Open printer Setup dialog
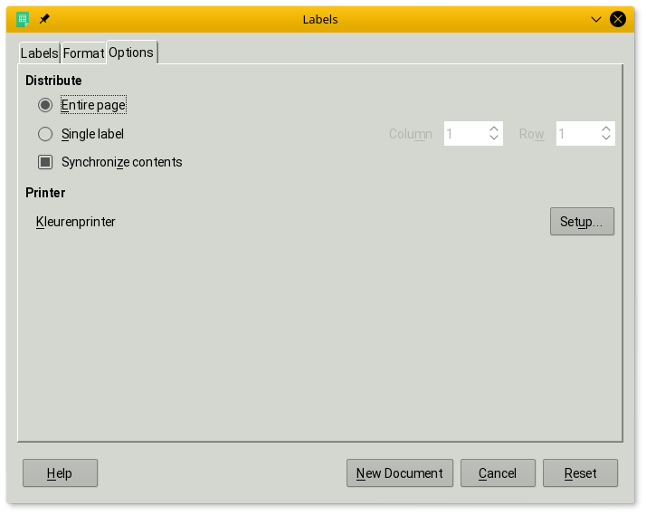This screenshot has height=515, width=646. point(582,222)
